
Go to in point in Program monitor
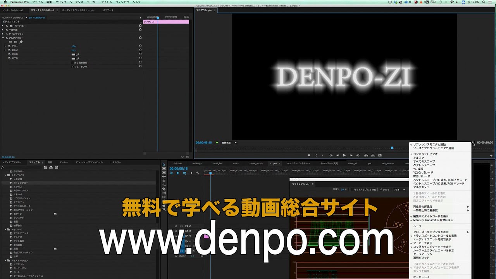tap(331, 155)
